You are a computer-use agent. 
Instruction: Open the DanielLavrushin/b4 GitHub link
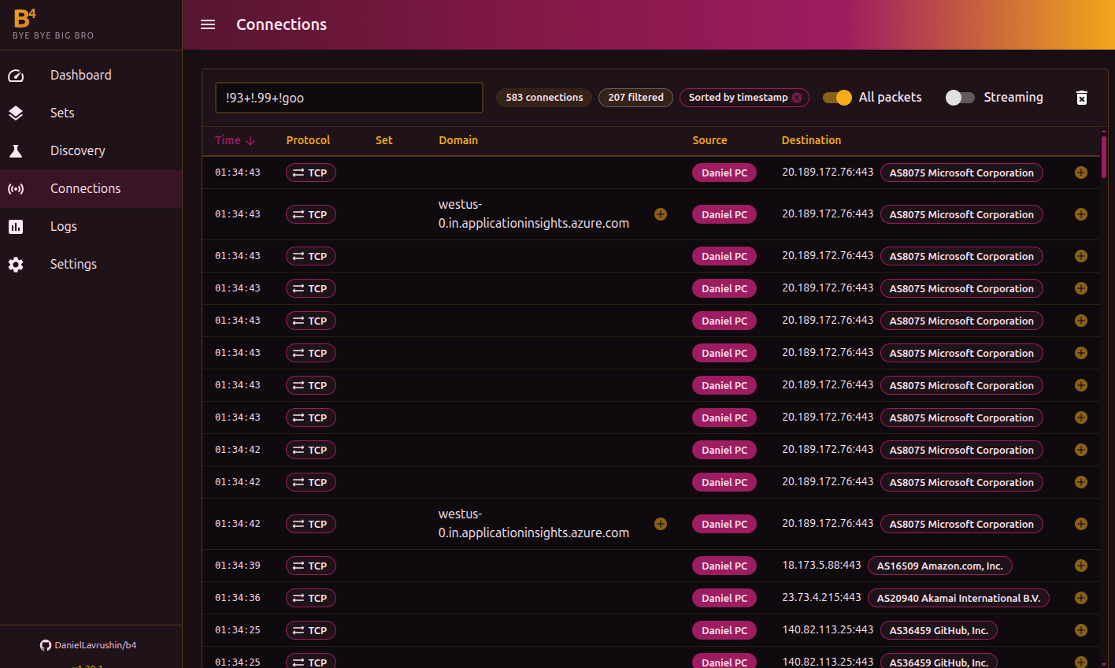(88, 645)
